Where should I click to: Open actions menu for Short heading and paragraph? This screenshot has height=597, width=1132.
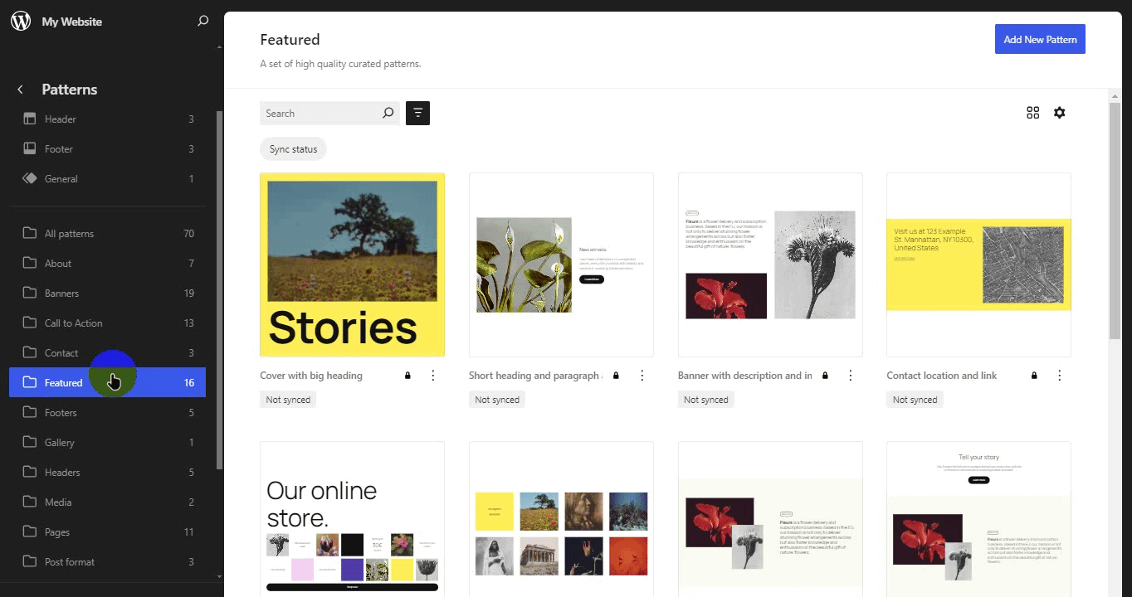click(642, 376)
